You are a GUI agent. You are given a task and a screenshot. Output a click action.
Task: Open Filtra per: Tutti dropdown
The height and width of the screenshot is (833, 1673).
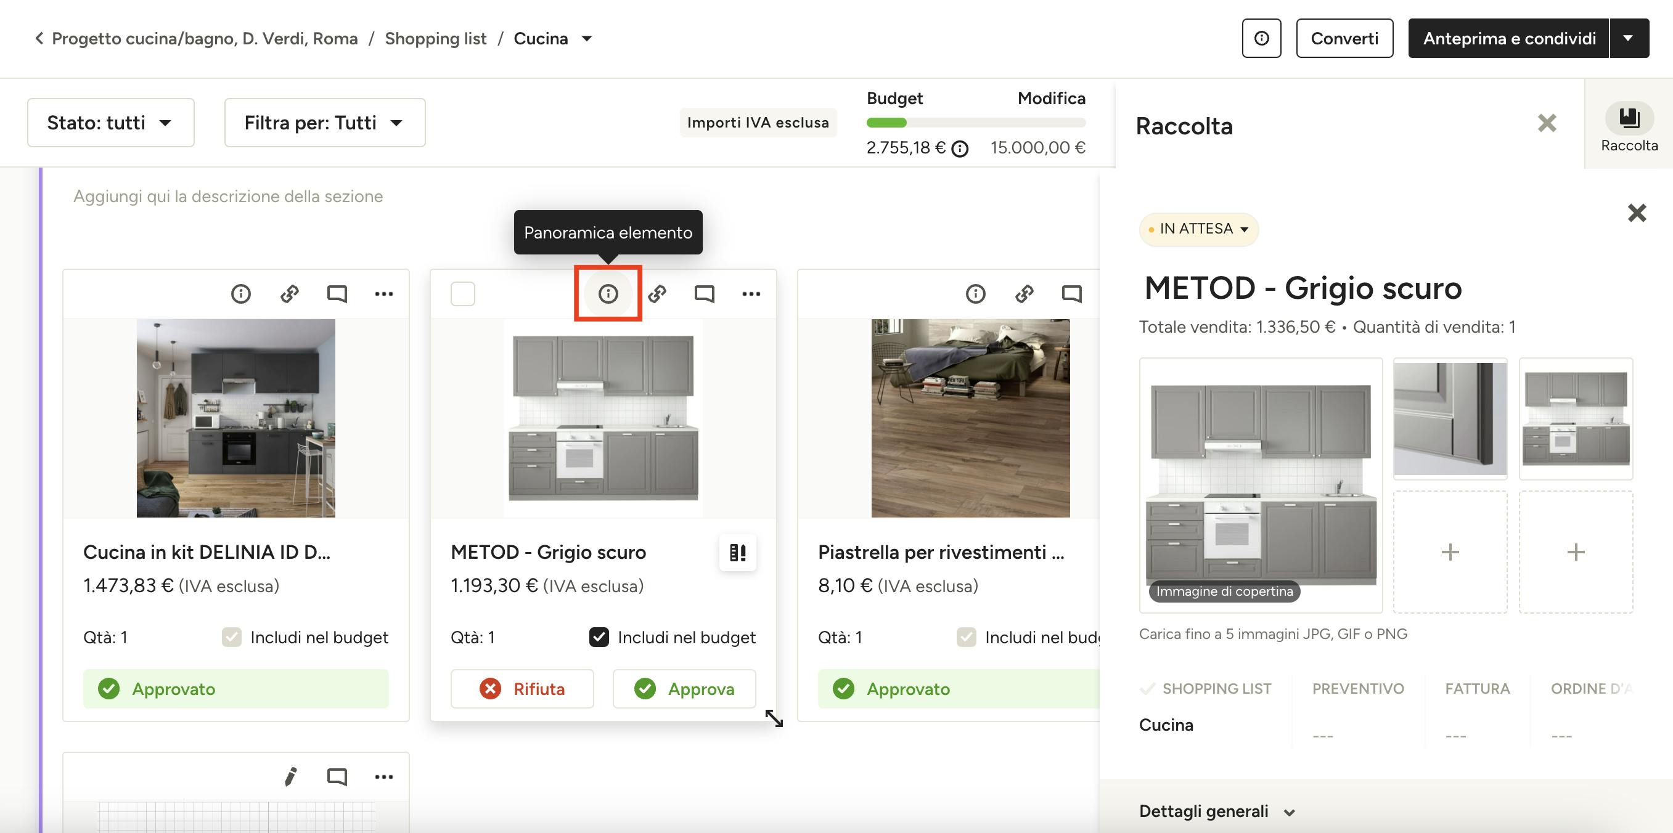tap(325, 123)
